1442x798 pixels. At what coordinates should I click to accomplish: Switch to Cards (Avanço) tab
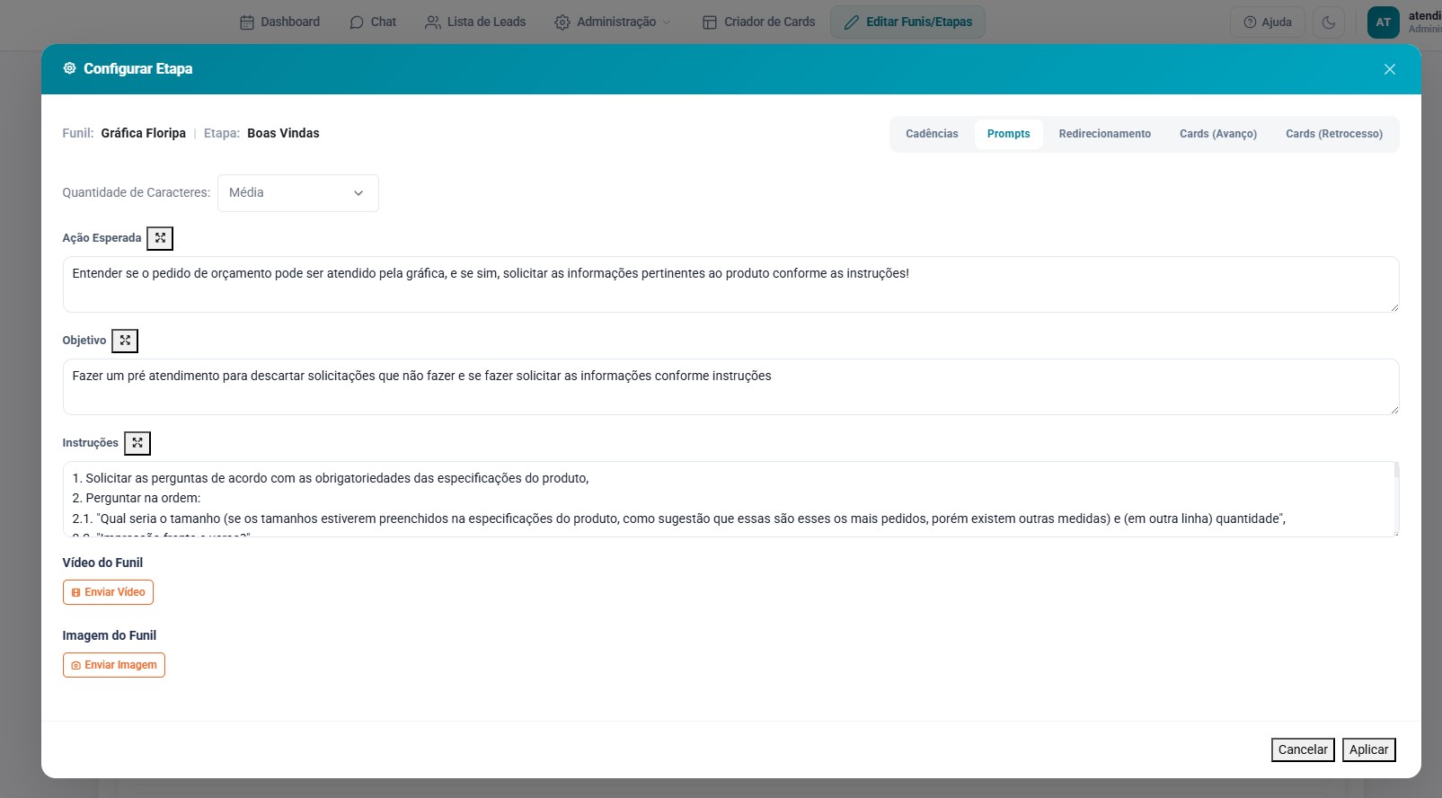(x=1217, y=134)
